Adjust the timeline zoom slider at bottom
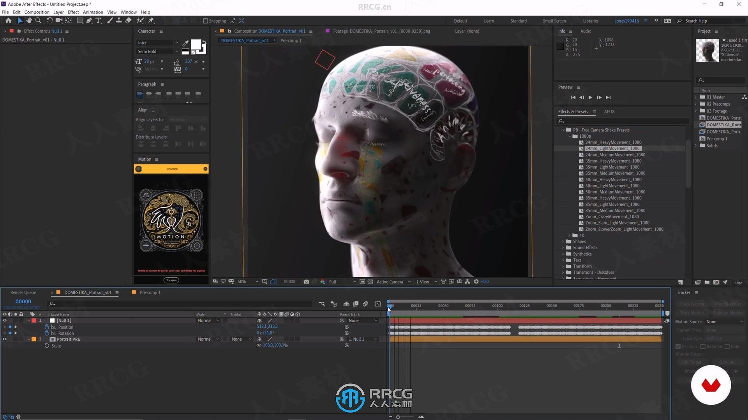Image resolution: width=748 pixels, height=420 pixels. pyautogui.click(x=398, y=417)
